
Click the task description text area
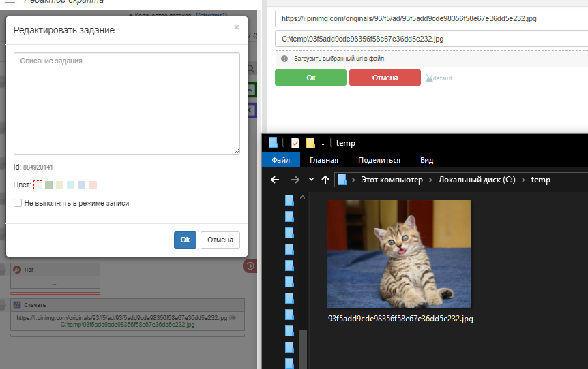click(127, 103)
